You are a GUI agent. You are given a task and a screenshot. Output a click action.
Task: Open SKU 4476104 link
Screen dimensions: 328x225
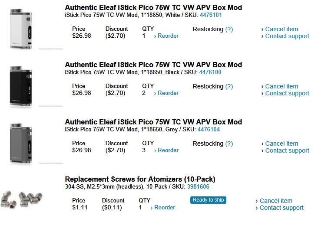click(x=209, y=130)
